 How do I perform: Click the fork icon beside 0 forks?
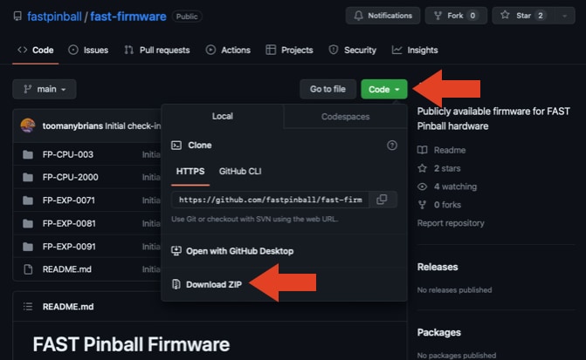(423, 205)
